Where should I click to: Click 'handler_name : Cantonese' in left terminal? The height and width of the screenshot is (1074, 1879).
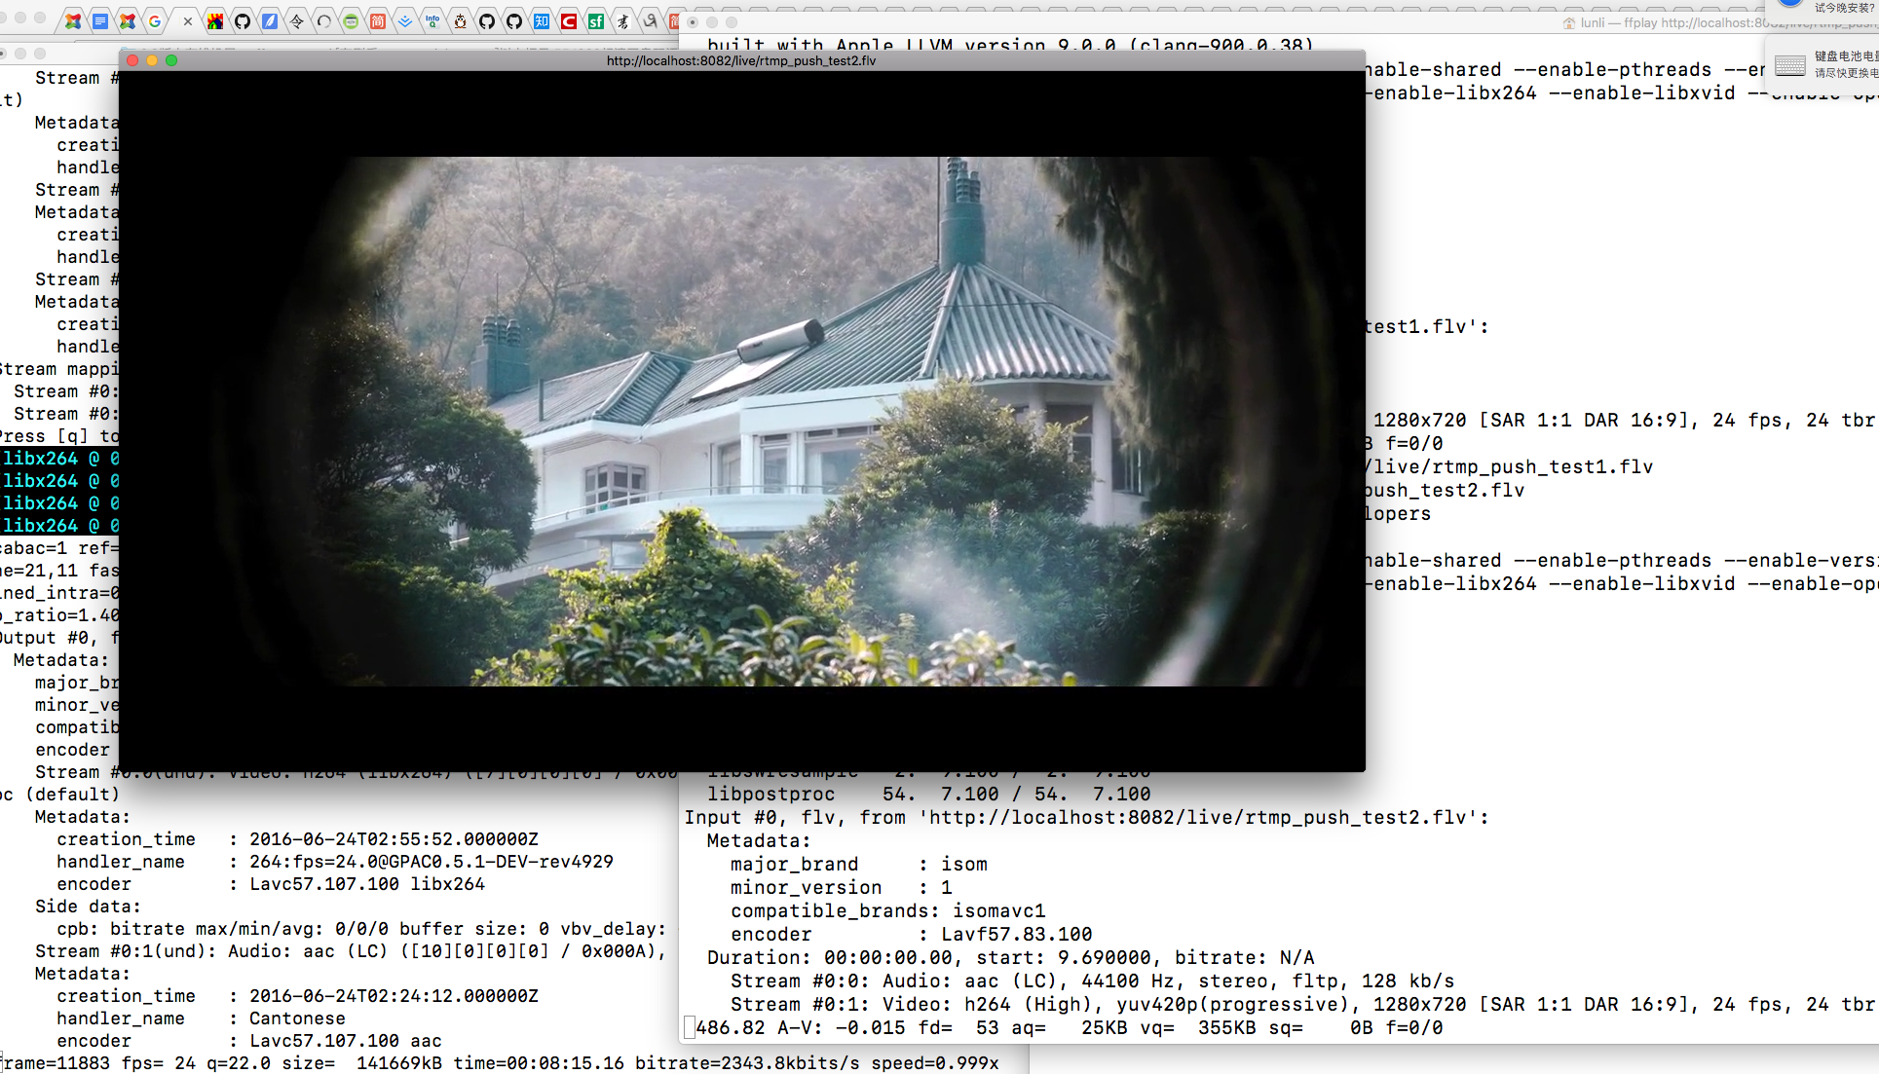click(x=201, y=1018)
